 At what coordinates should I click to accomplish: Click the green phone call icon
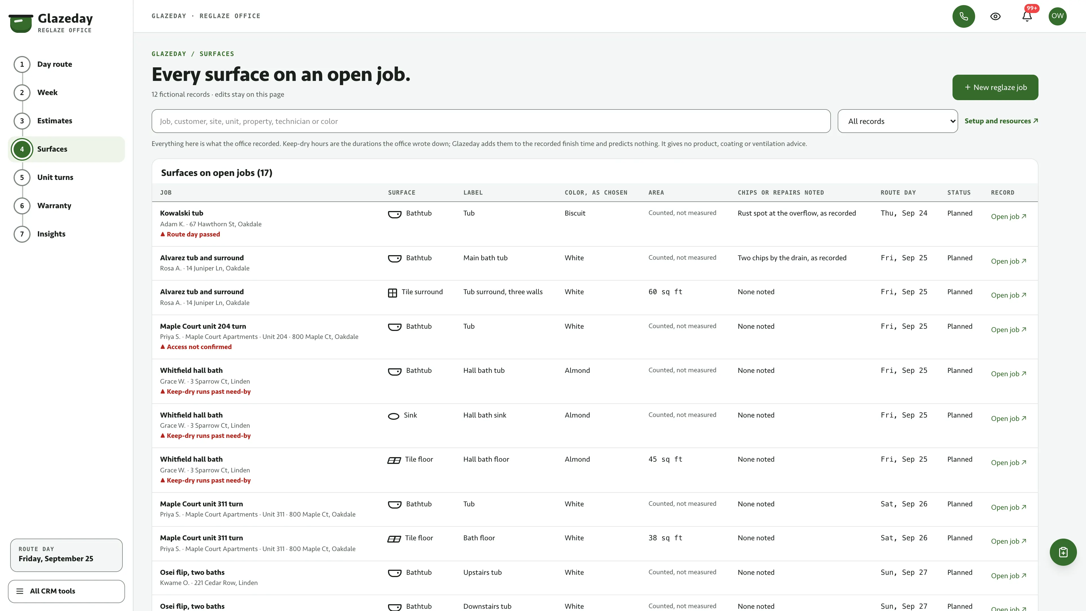tap(963, 16)
